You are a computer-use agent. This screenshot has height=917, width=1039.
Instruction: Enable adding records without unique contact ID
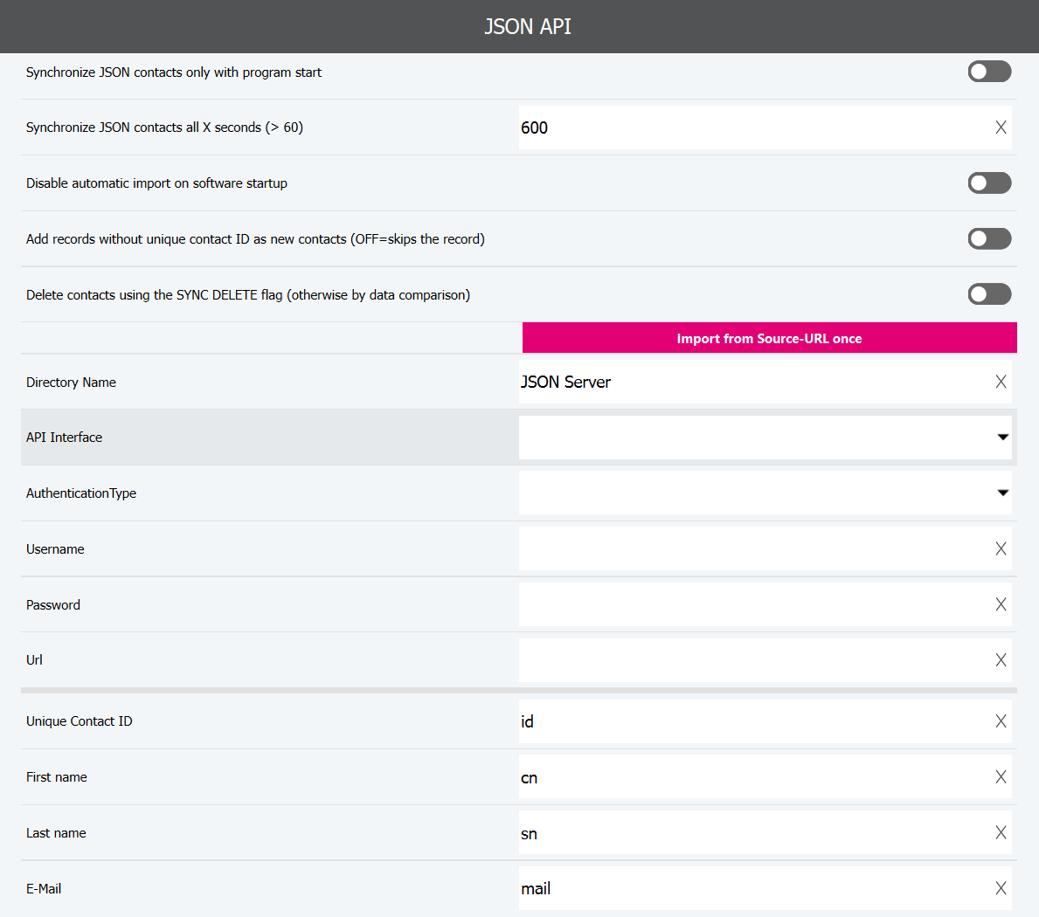989,238
